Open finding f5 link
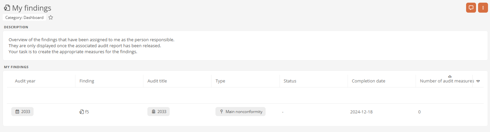 [87, 112]
